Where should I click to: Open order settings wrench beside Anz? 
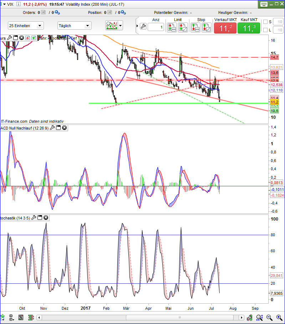(x=143, y=26)
